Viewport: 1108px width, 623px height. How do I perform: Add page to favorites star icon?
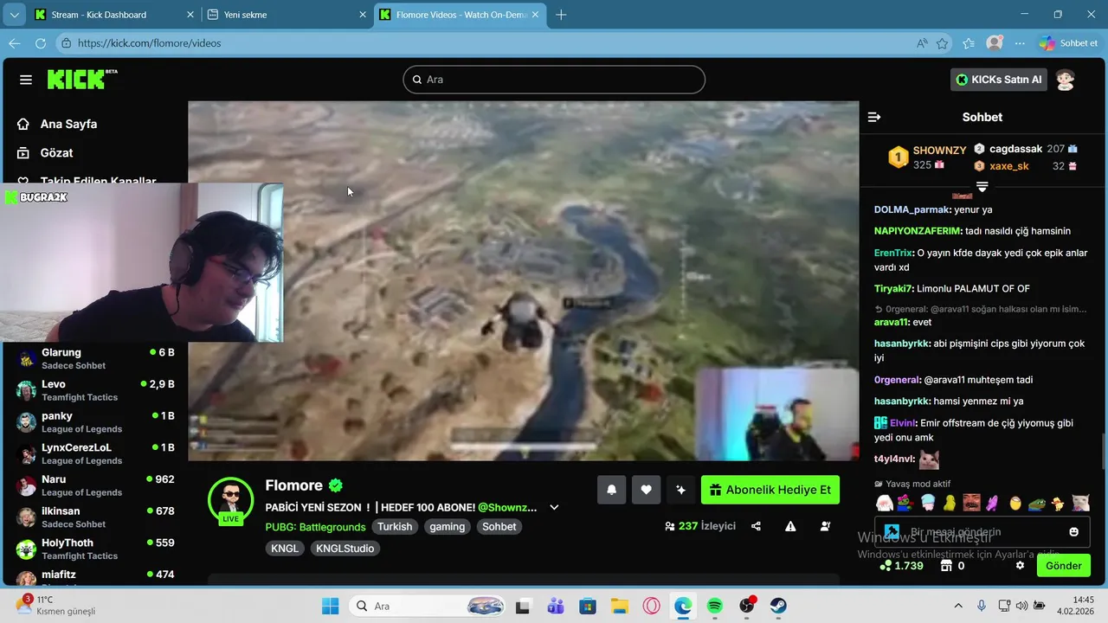(943, 43)
